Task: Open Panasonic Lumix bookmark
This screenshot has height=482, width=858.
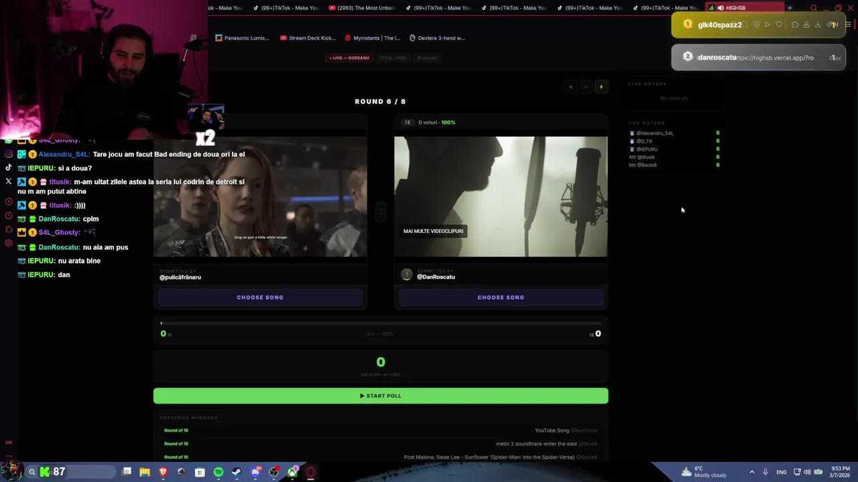Action: coord(242,38)
